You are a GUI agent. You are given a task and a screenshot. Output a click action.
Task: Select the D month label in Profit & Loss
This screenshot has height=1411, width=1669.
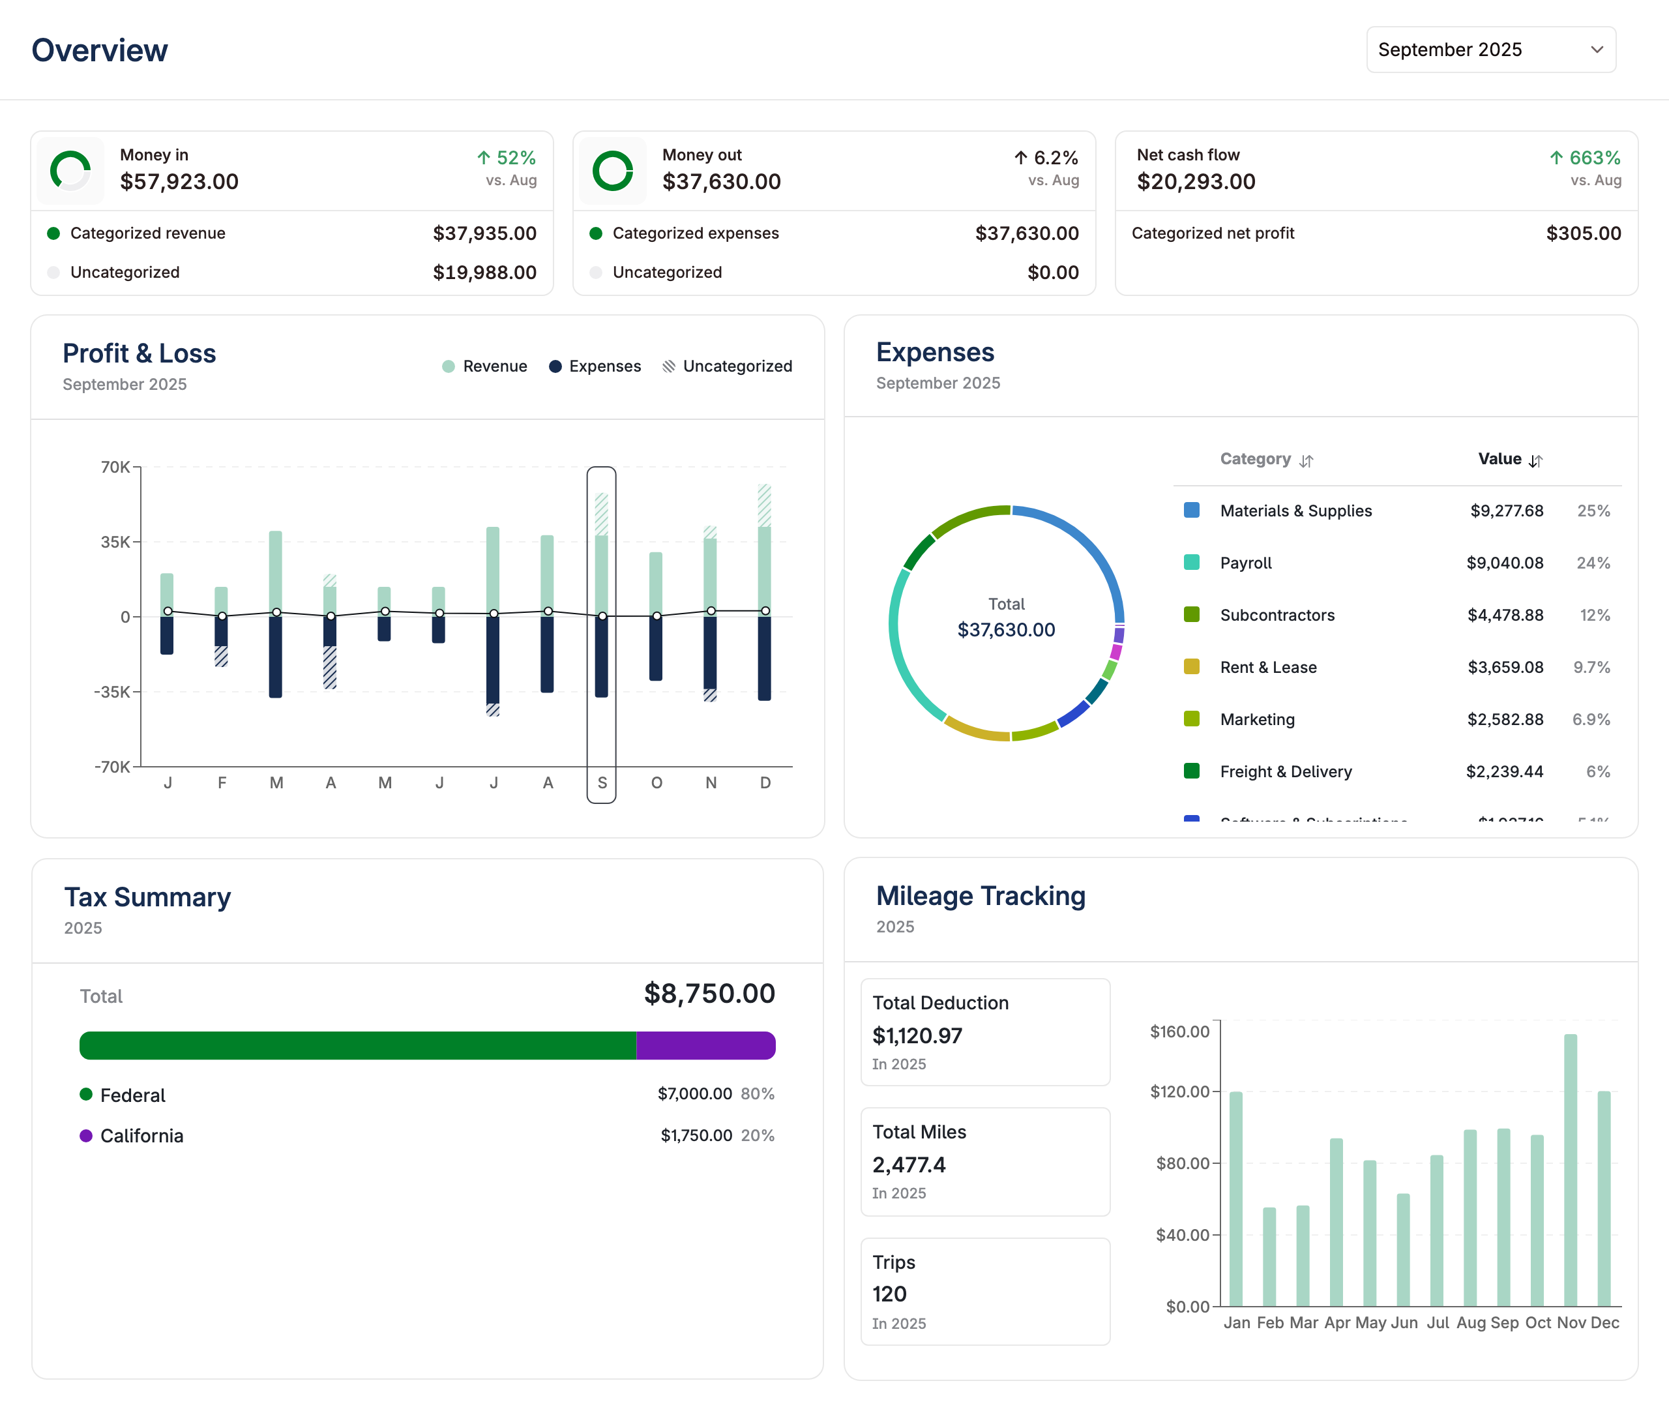pos(765,783)
